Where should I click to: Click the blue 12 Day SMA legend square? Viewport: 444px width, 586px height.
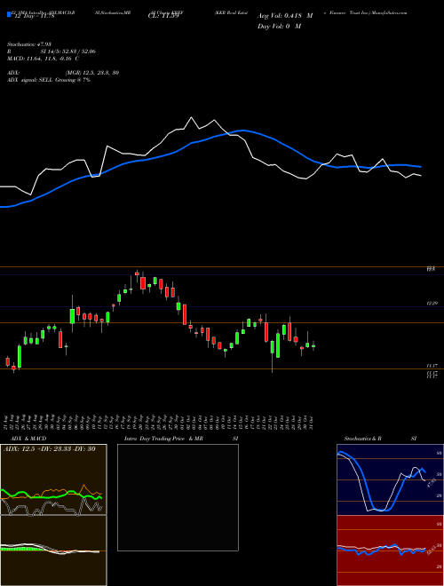click(x=9, y=15)
